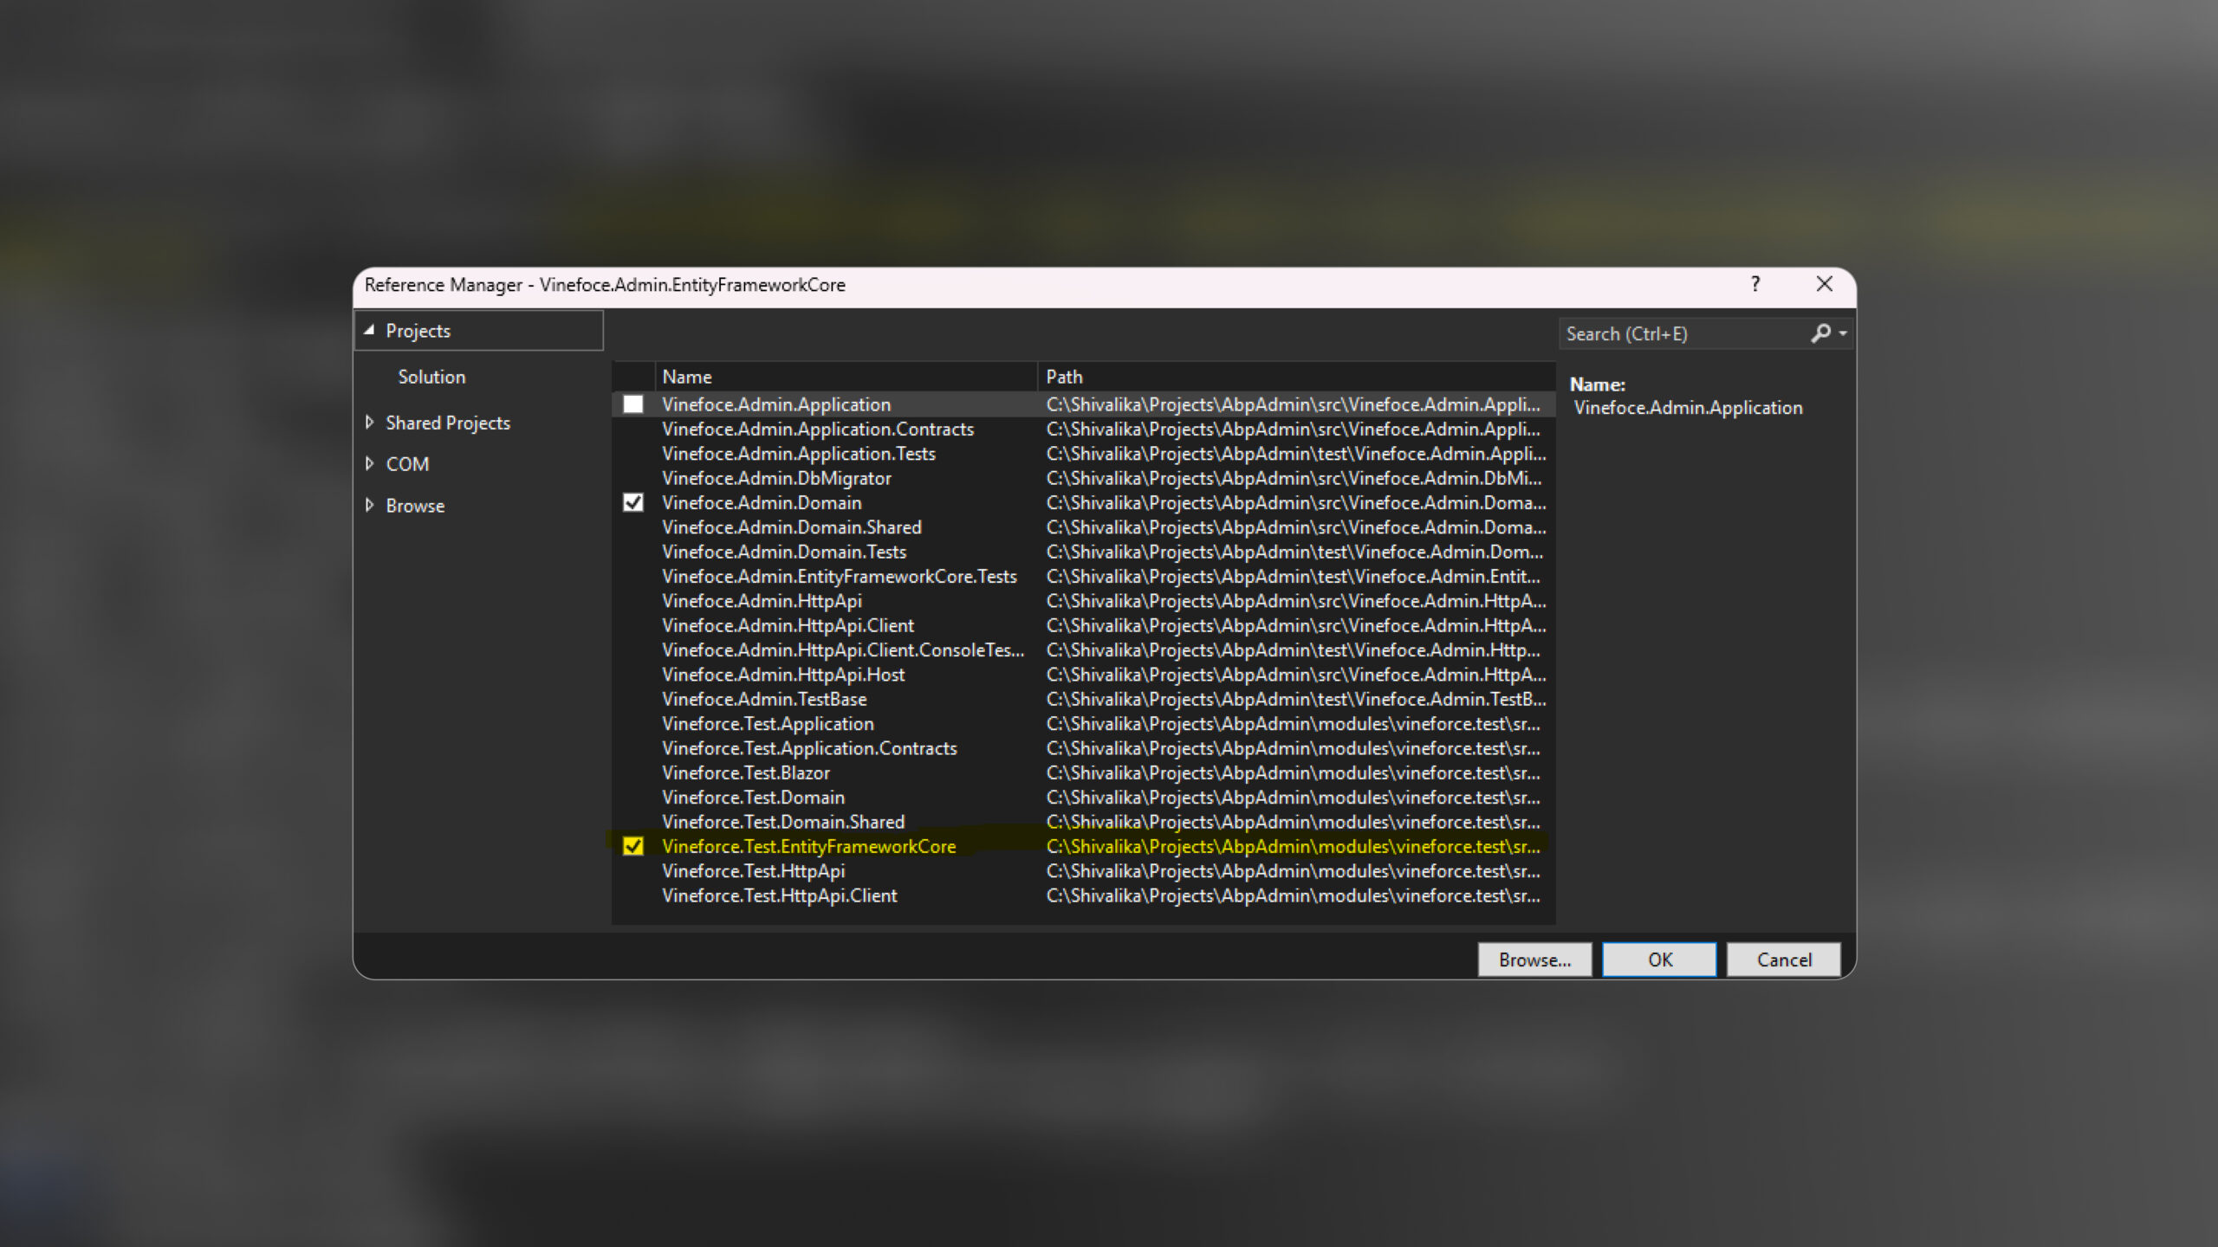Image resolution: width=2218 pixels, height=1247 pixels.
Task: Select Vineforce.Test.Blazor row
Action: point(1083,772)
